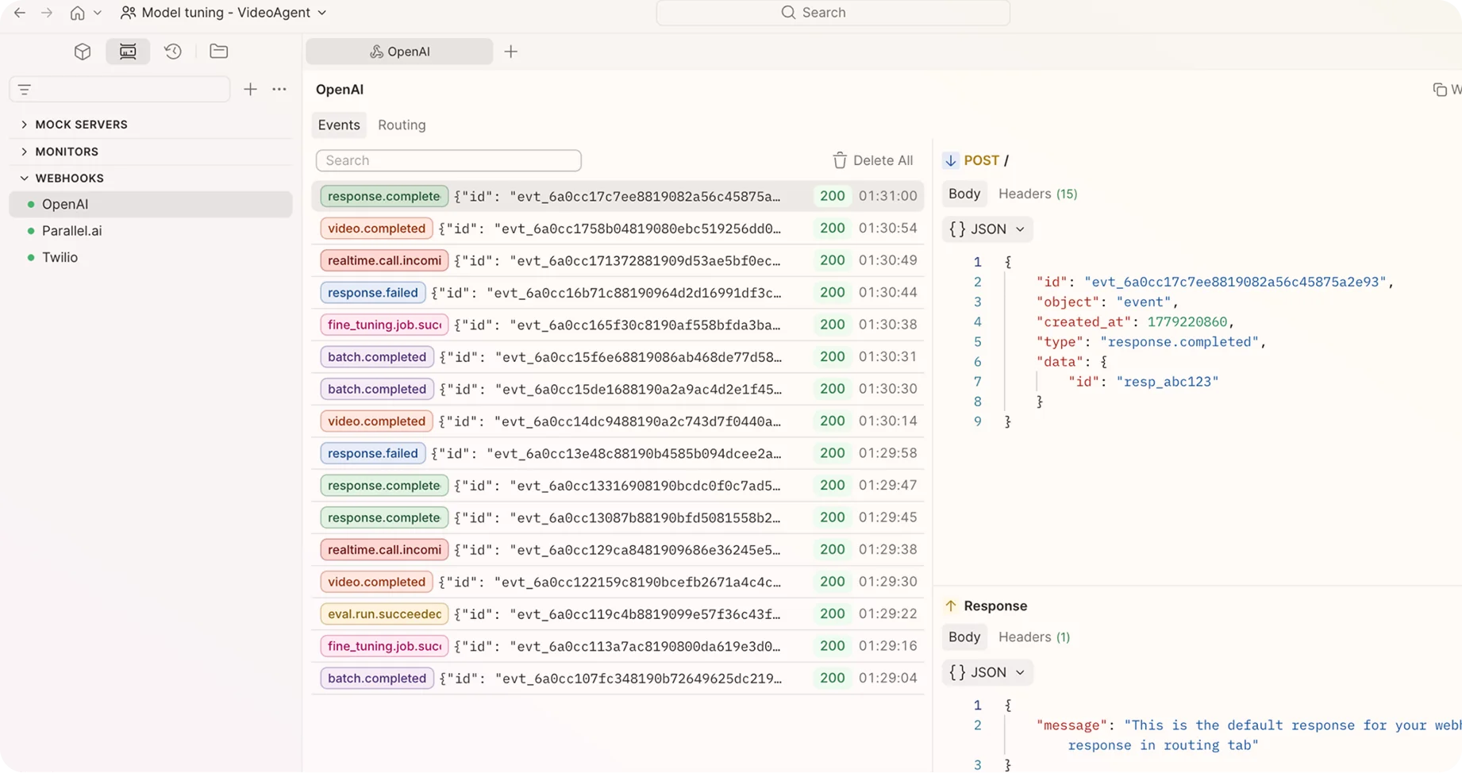Click the "response.completed" type value in JSON
The height and width of the screenshot is (773, 1462).
point(1179,342)
